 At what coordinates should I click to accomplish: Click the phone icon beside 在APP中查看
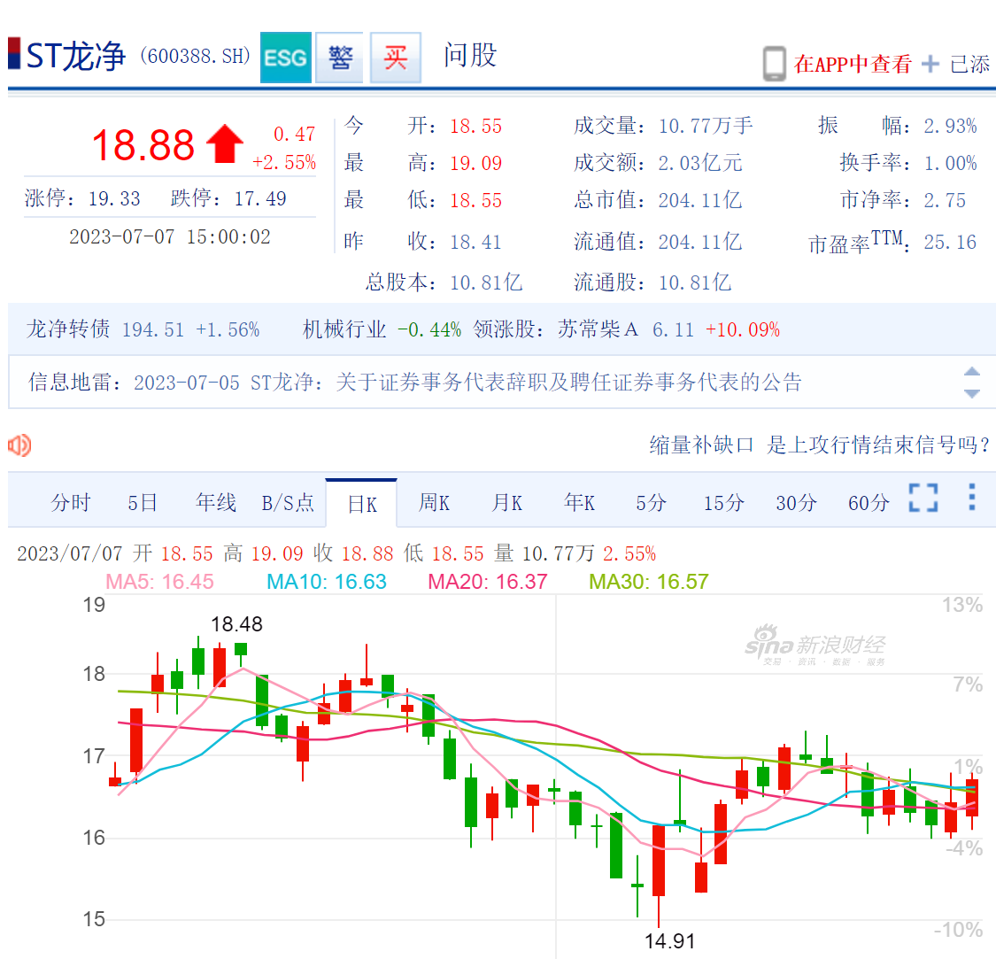click(x=775, y=64)
